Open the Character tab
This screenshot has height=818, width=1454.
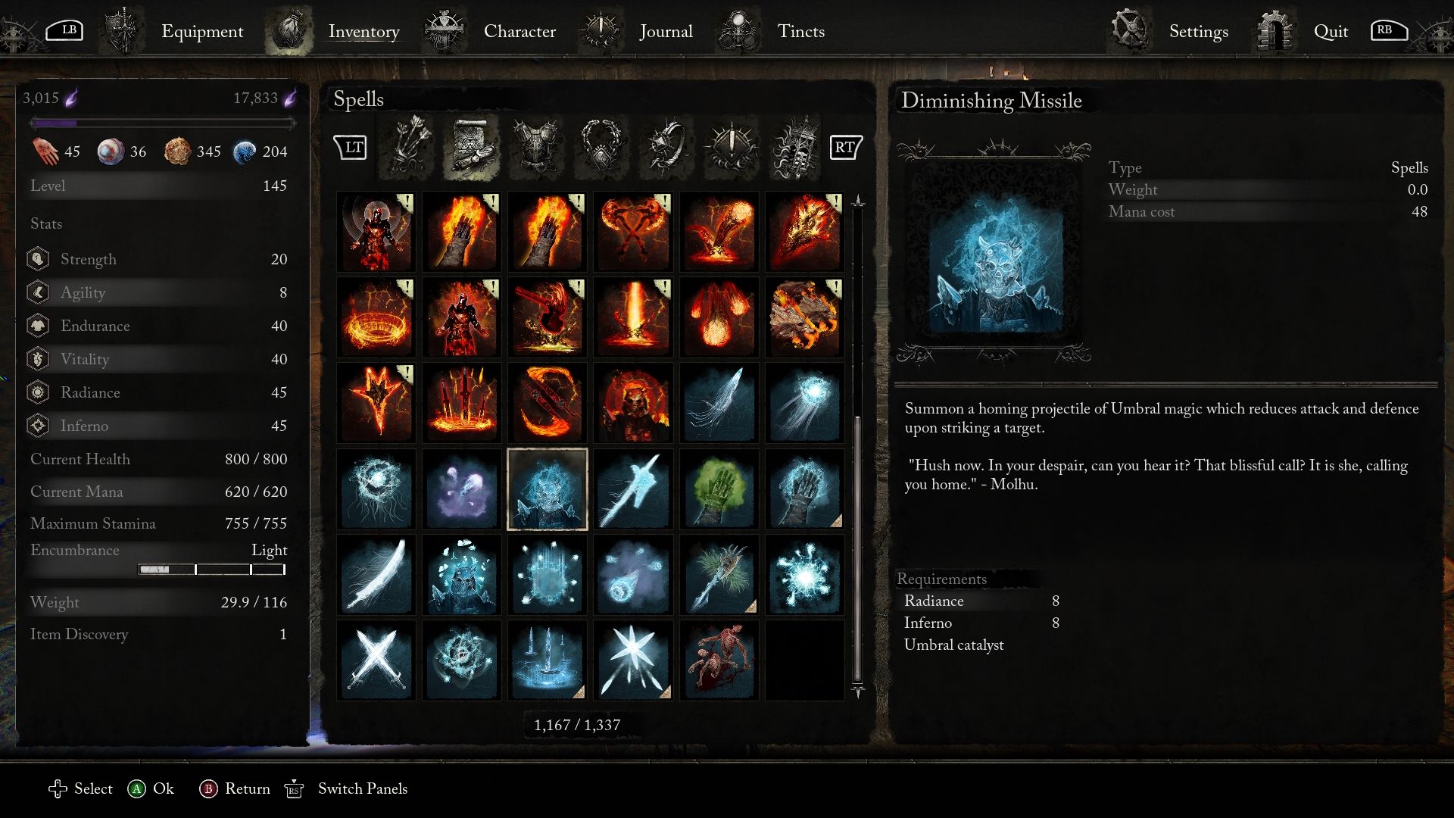[x=520, y=31]
